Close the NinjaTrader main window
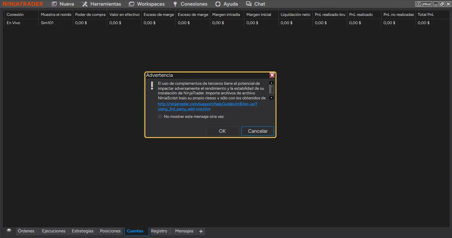This screenshot has width=452, height=238. (x=448, y=4)
